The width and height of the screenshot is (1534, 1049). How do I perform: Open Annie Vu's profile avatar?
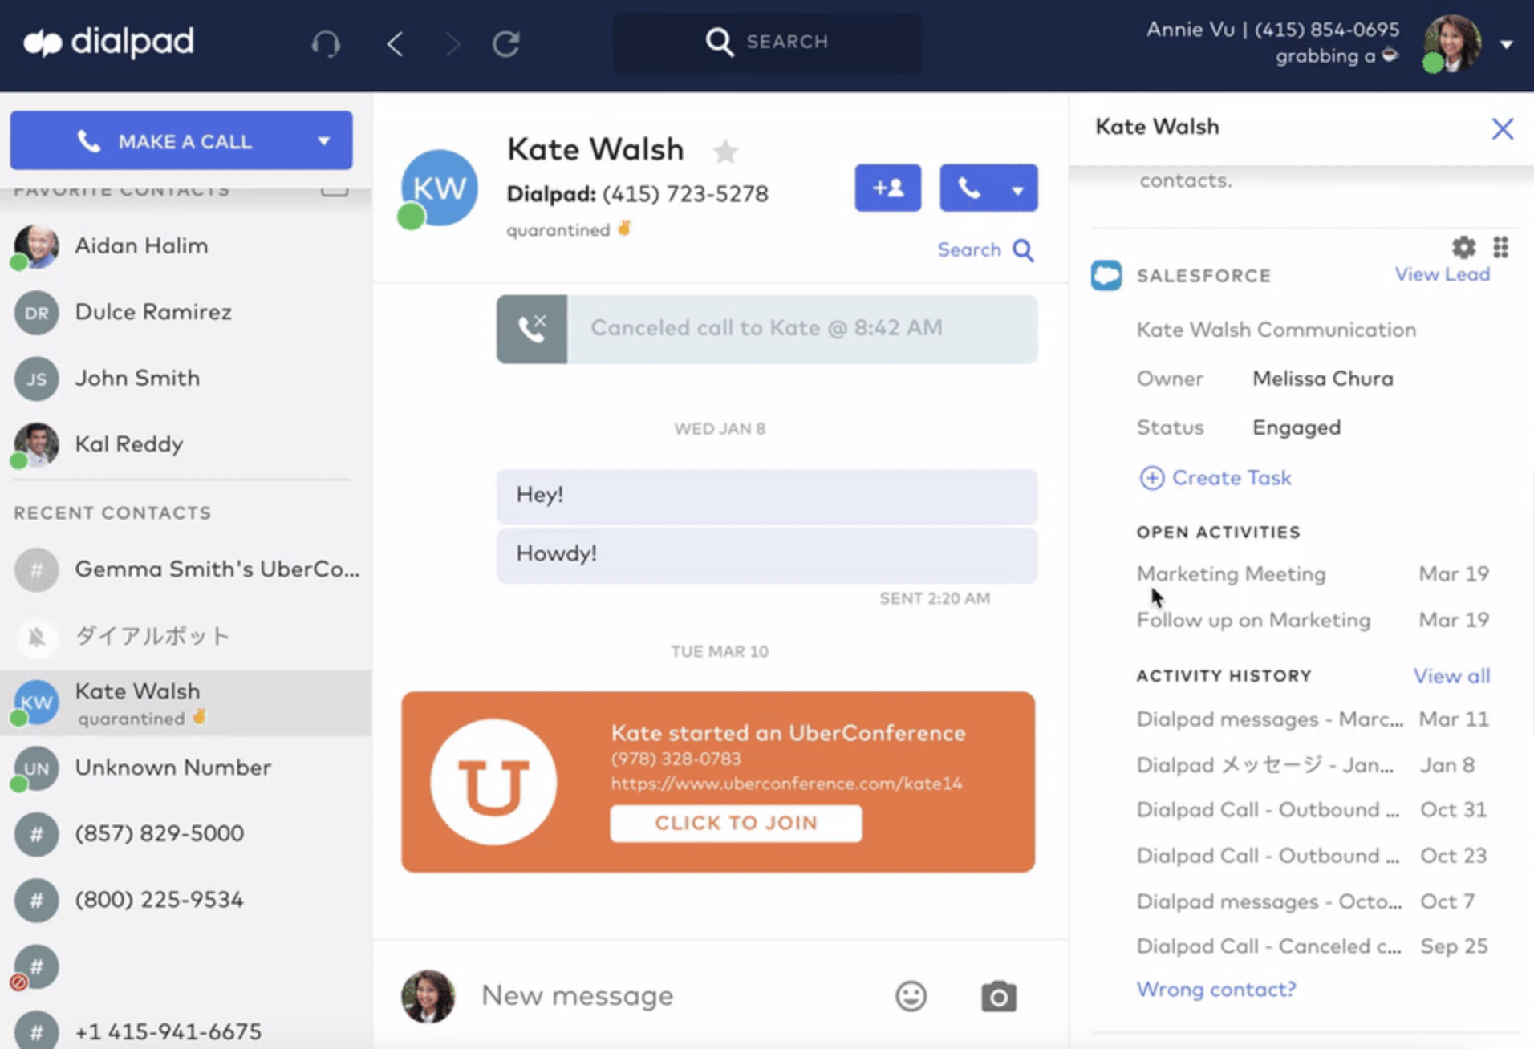click(1451, 43)
